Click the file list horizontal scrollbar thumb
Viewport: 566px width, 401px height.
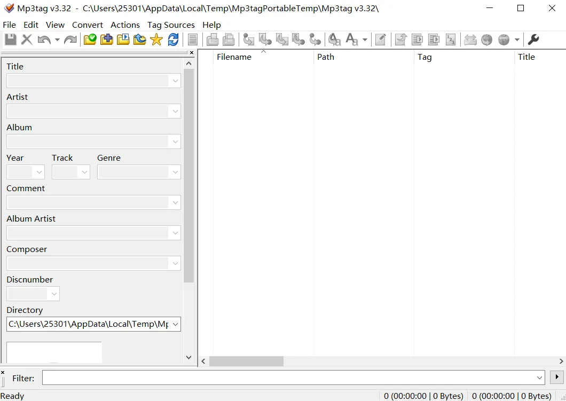[x=246, y=361]
